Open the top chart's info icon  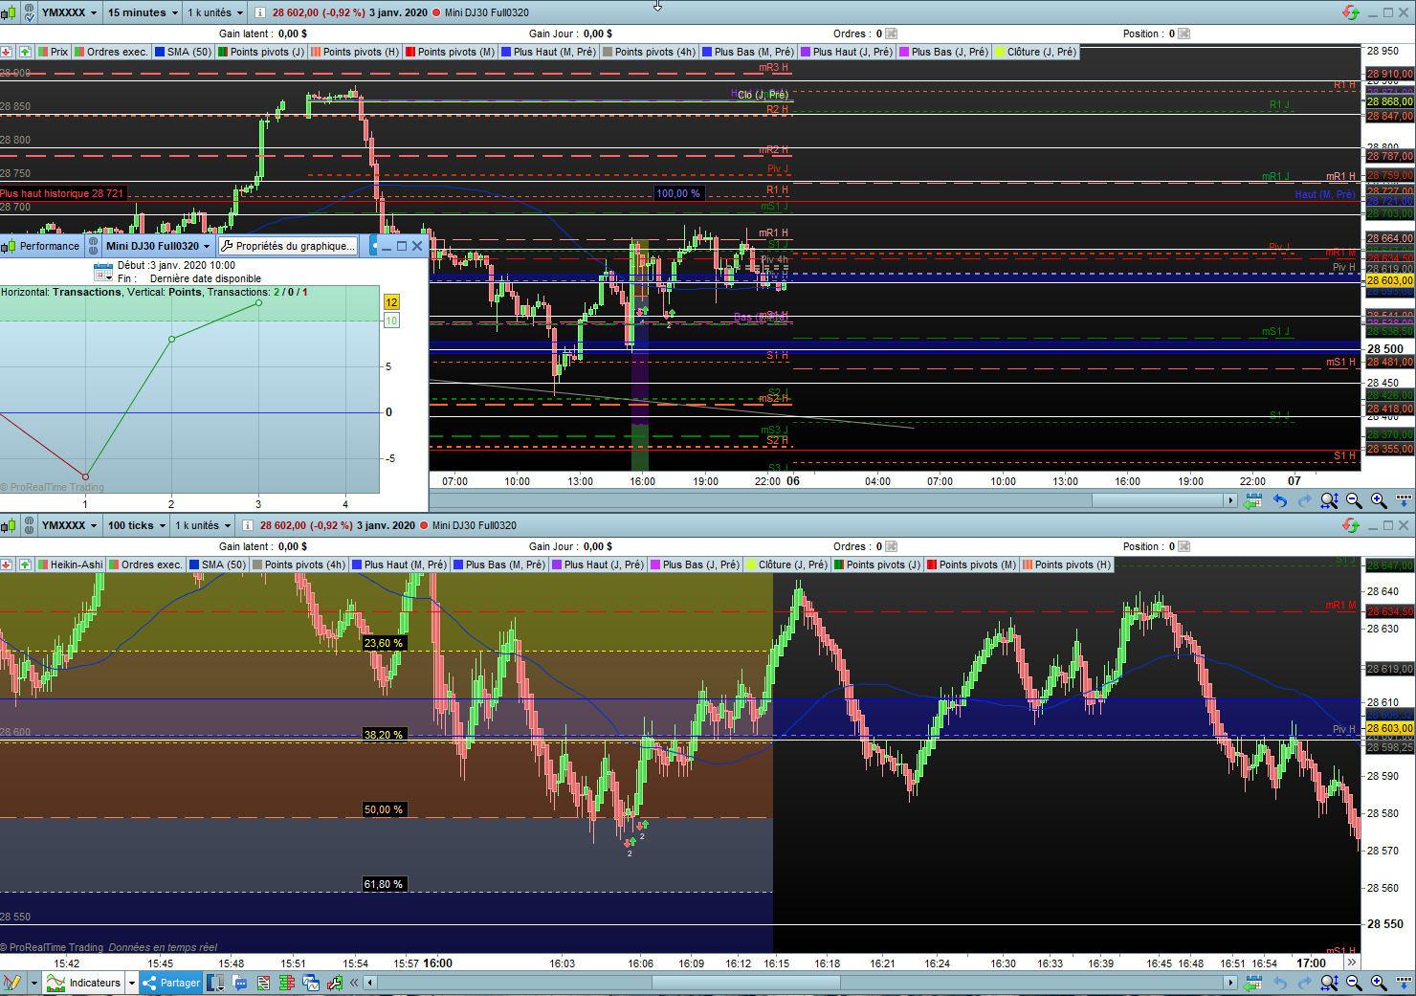(x=259, y=12)
